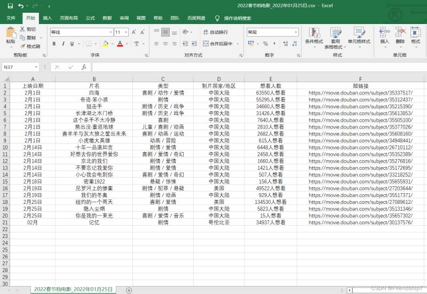Viewport: 427px width, 294px height.
Task: Click the douban link ending 35337517/
Action: pyautogui.click(x=361, y=93)
